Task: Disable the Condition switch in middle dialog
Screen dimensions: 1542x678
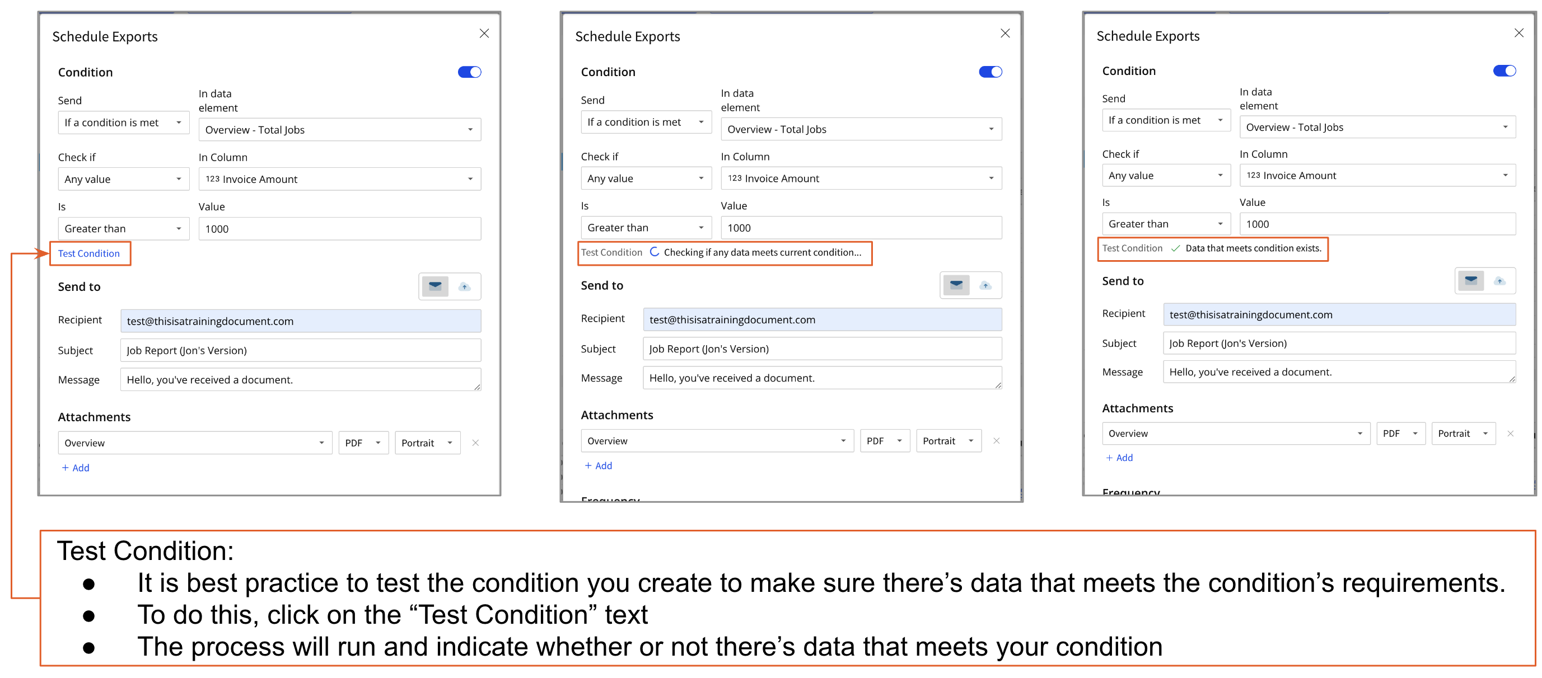Action: coord(990,72)
